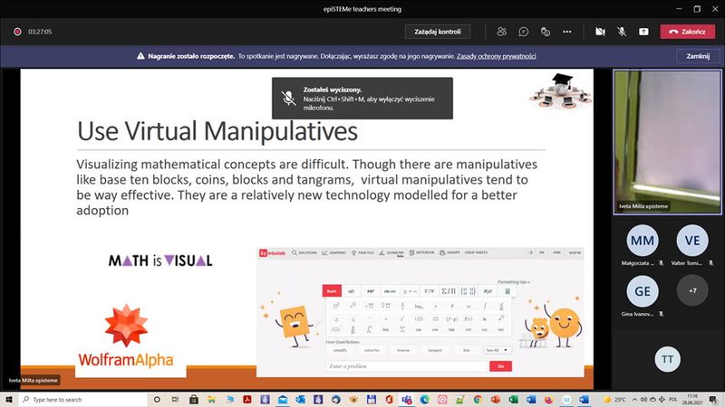Show the +7 additional participants

(x=692, y=290)
